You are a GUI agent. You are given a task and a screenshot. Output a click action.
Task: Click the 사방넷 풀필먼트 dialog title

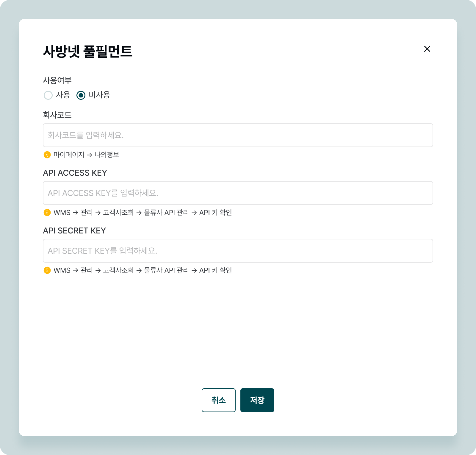[87, 52]
